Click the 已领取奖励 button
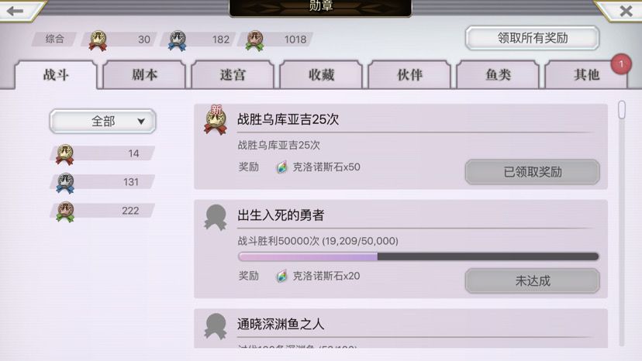This screenshot has height=361, width=642. tap(532, 172)
